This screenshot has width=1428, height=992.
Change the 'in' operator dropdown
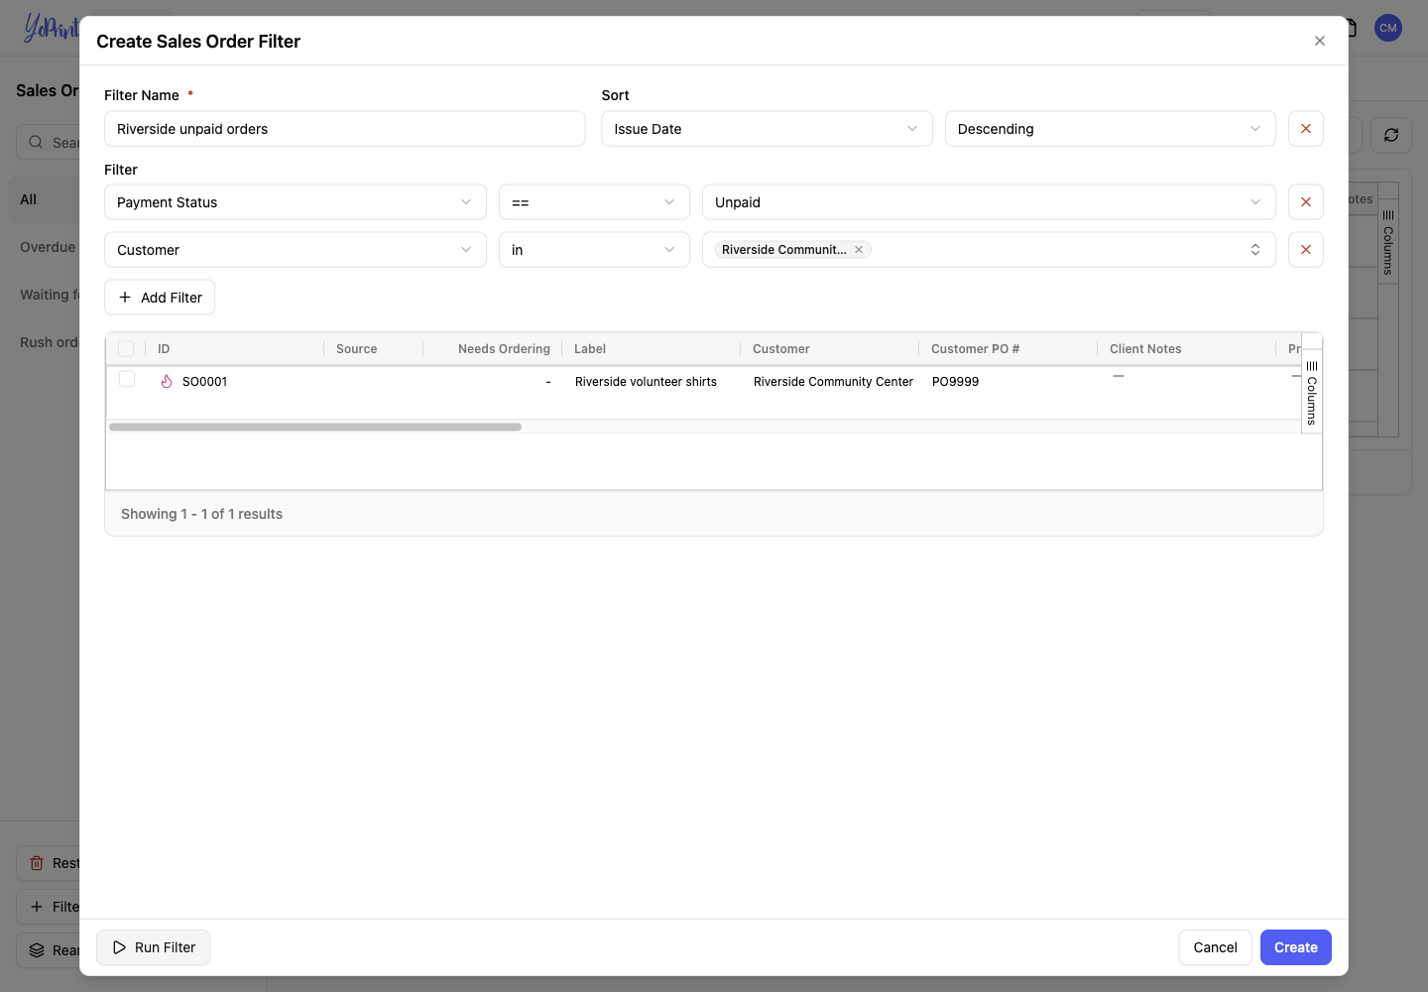(594, 250)
